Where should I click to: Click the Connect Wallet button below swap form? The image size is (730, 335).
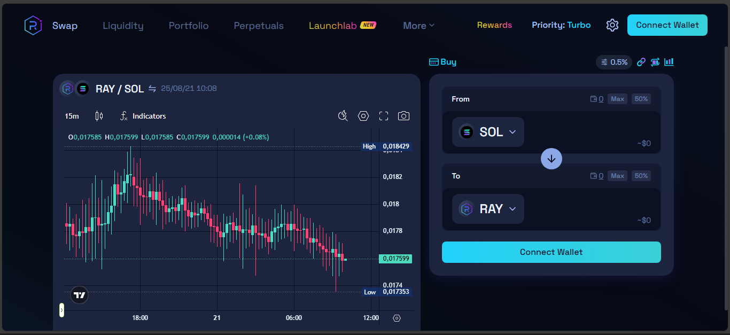pos(551,252)
